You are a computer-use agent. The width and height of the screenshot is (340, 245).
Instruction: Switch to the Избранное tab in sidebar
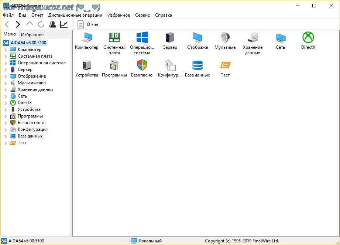click(x=32, y=35)
